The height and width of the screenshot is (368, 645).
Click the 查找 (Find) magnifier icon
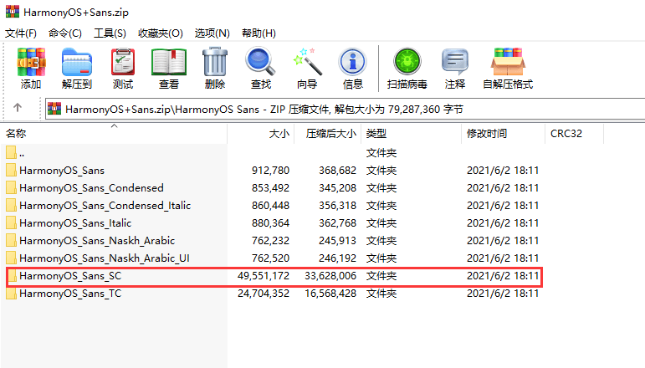click(260, 62)
